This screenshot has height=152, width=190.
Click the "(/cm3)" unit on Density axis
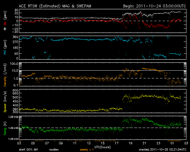[5, 69]
